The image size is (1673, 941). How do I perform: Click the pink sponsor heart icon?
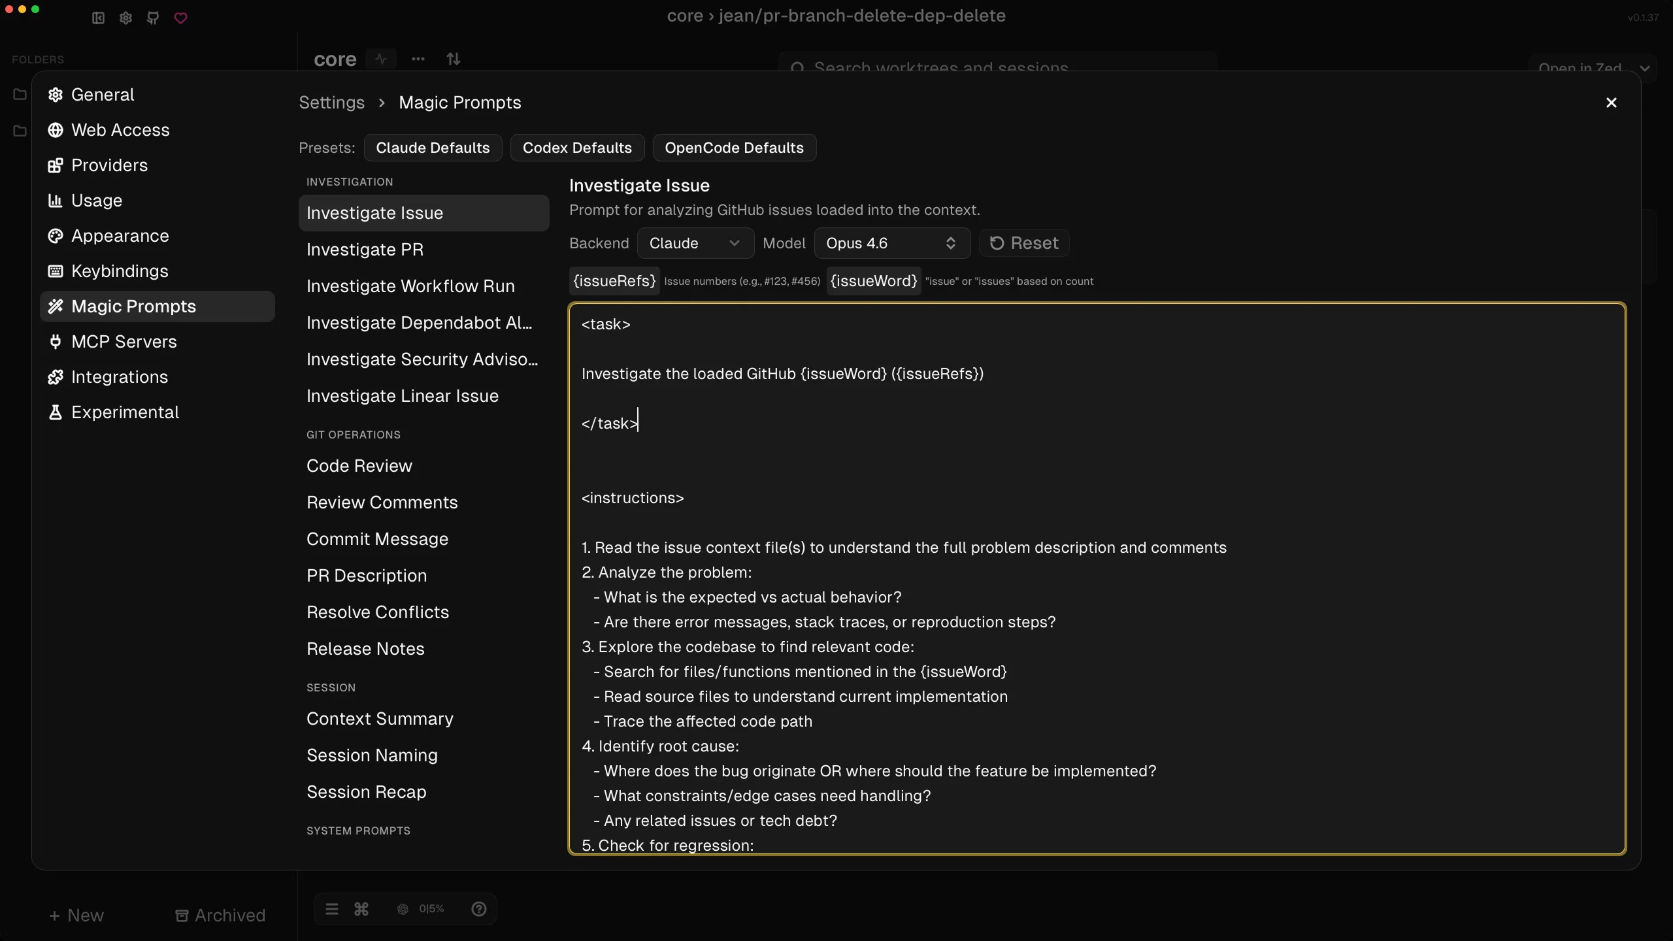point(180,18)
